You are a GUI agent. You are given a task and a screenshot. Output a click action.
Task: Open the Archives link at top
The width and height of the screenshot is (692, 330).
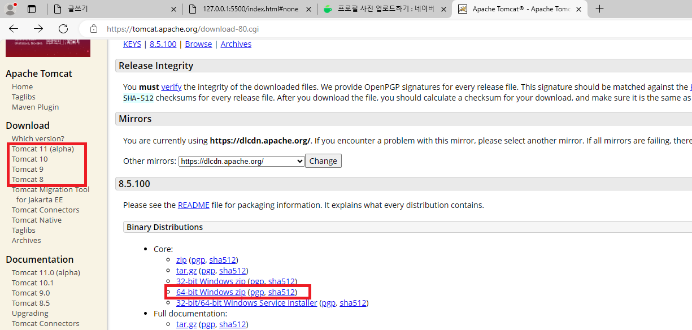[x=236, y=44]
